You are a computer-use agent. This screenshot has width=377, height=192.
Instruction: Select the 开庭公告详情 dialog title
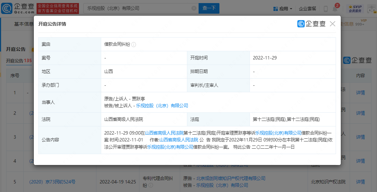point(52,24)
